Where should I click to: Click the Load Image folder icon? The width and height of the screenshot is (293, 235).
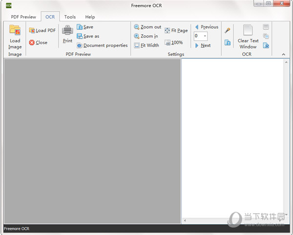15,30
